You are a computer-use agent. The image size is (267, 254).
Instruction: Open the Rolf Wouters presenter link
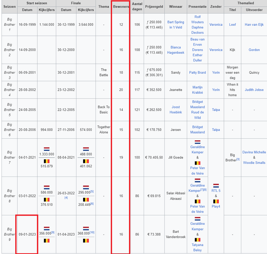click(x=197, y=19)
